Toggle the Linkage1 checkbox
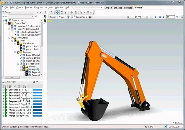The width and height of the screenshot is (185, 130). click(24, 67)
